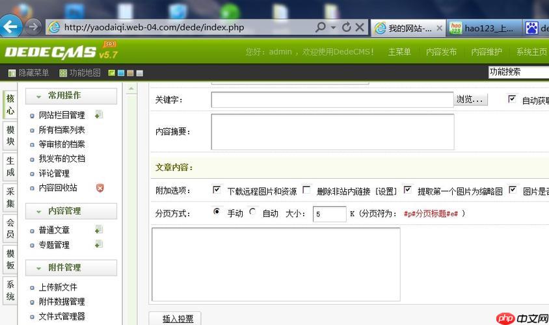Select the tan theme color swatch
Viewport: 549px width, 325px height.
[130, 73]
